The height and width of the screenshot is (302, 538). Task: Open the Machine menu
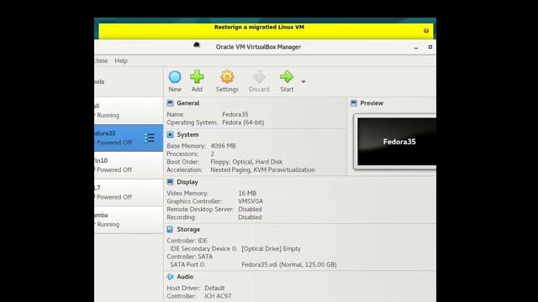tap(101, 60)
